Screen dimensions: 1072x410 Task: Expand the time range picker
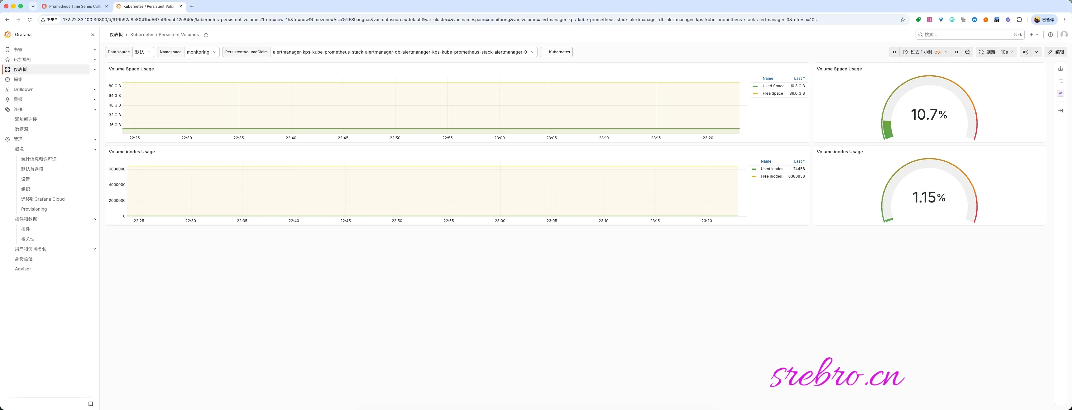(x=925, y=52)
